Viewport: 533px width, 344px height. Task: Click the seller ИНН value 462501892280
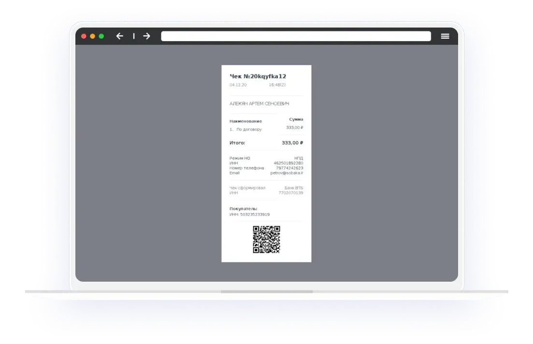pos(288,163)
